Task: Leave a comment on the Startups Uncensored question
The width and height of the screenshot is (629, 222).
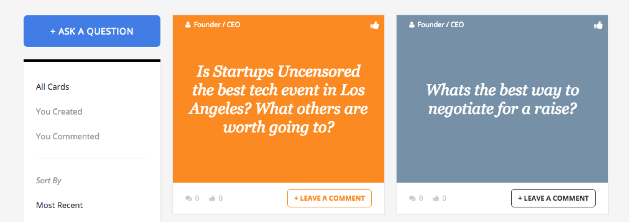Action: pyautogui.click(x=329, y=198)
